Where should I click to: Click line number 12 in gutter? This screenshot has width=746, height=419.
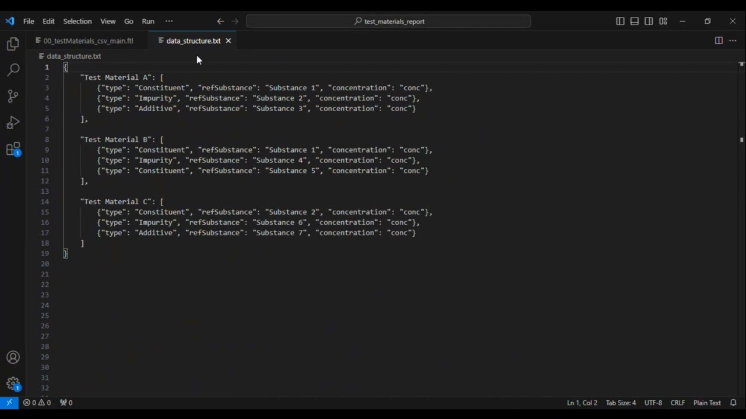[x=45, y=181]
